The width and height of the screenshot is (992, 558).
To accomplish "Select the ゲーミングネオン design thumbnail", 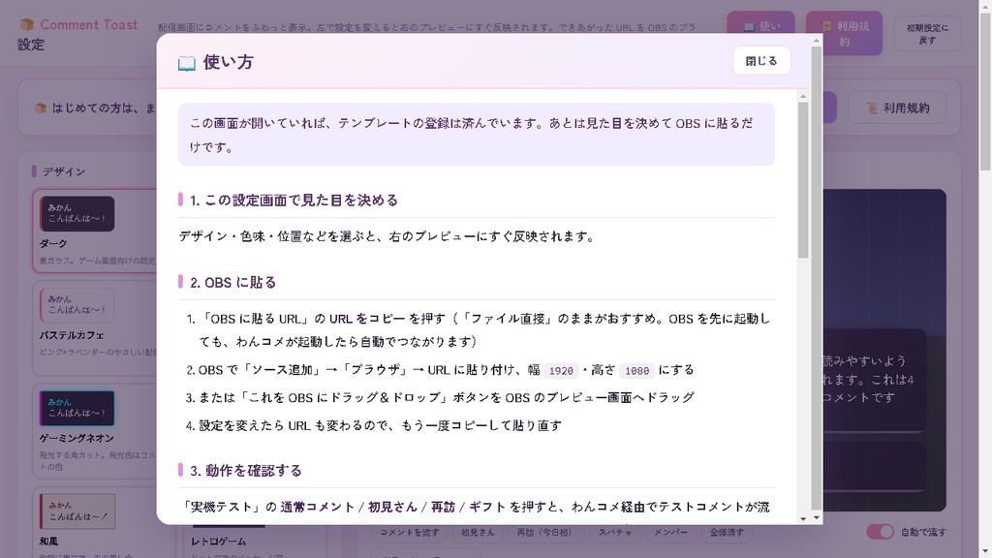I will [77, 408].
